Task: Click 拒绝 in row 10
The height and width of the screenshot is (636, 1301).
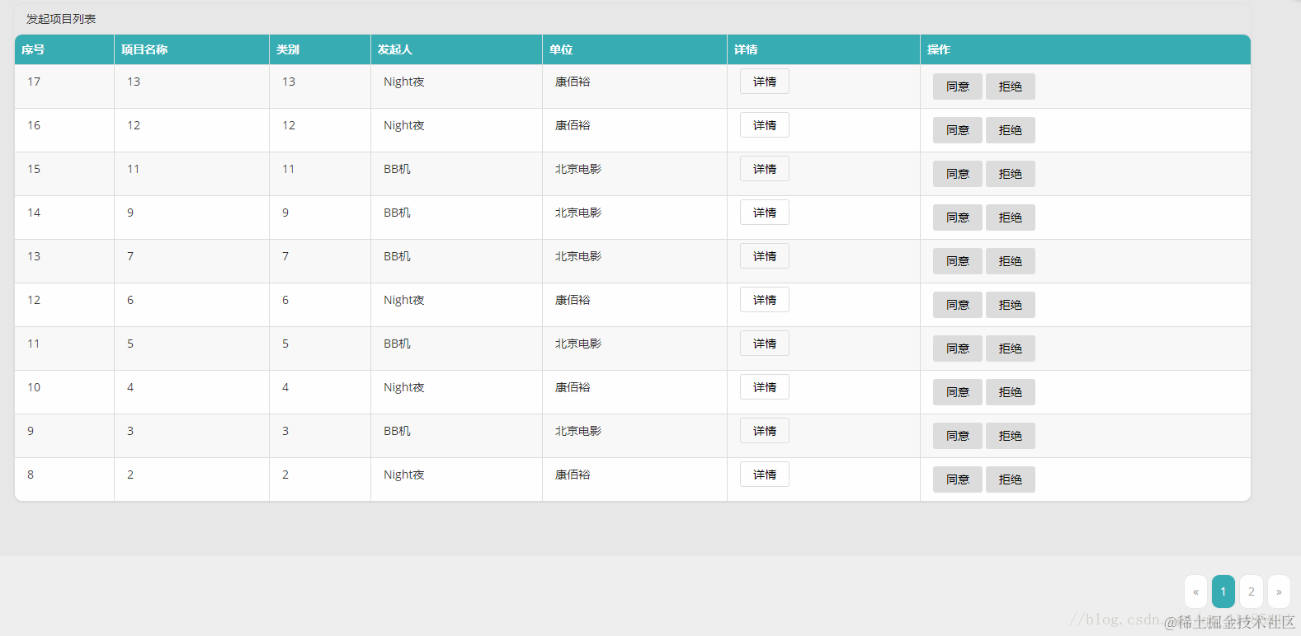Action: pyautogui.click(x=1010, y=392)
